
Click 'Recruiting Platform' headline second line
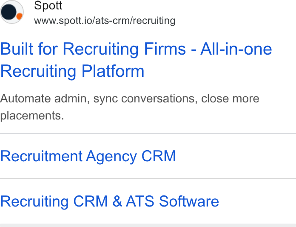point(72,71)
